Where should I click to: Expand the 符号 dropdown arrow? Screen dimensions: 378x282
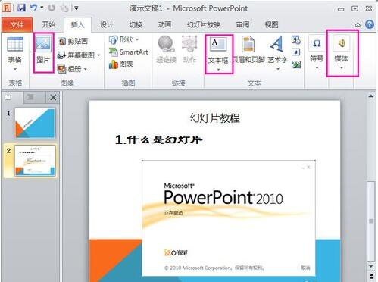[317, 68]
